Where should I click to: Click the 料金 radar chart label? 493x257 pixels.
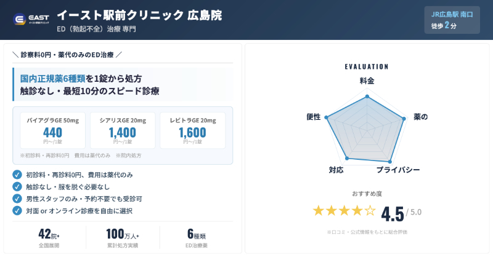click(x=367, y=81)
